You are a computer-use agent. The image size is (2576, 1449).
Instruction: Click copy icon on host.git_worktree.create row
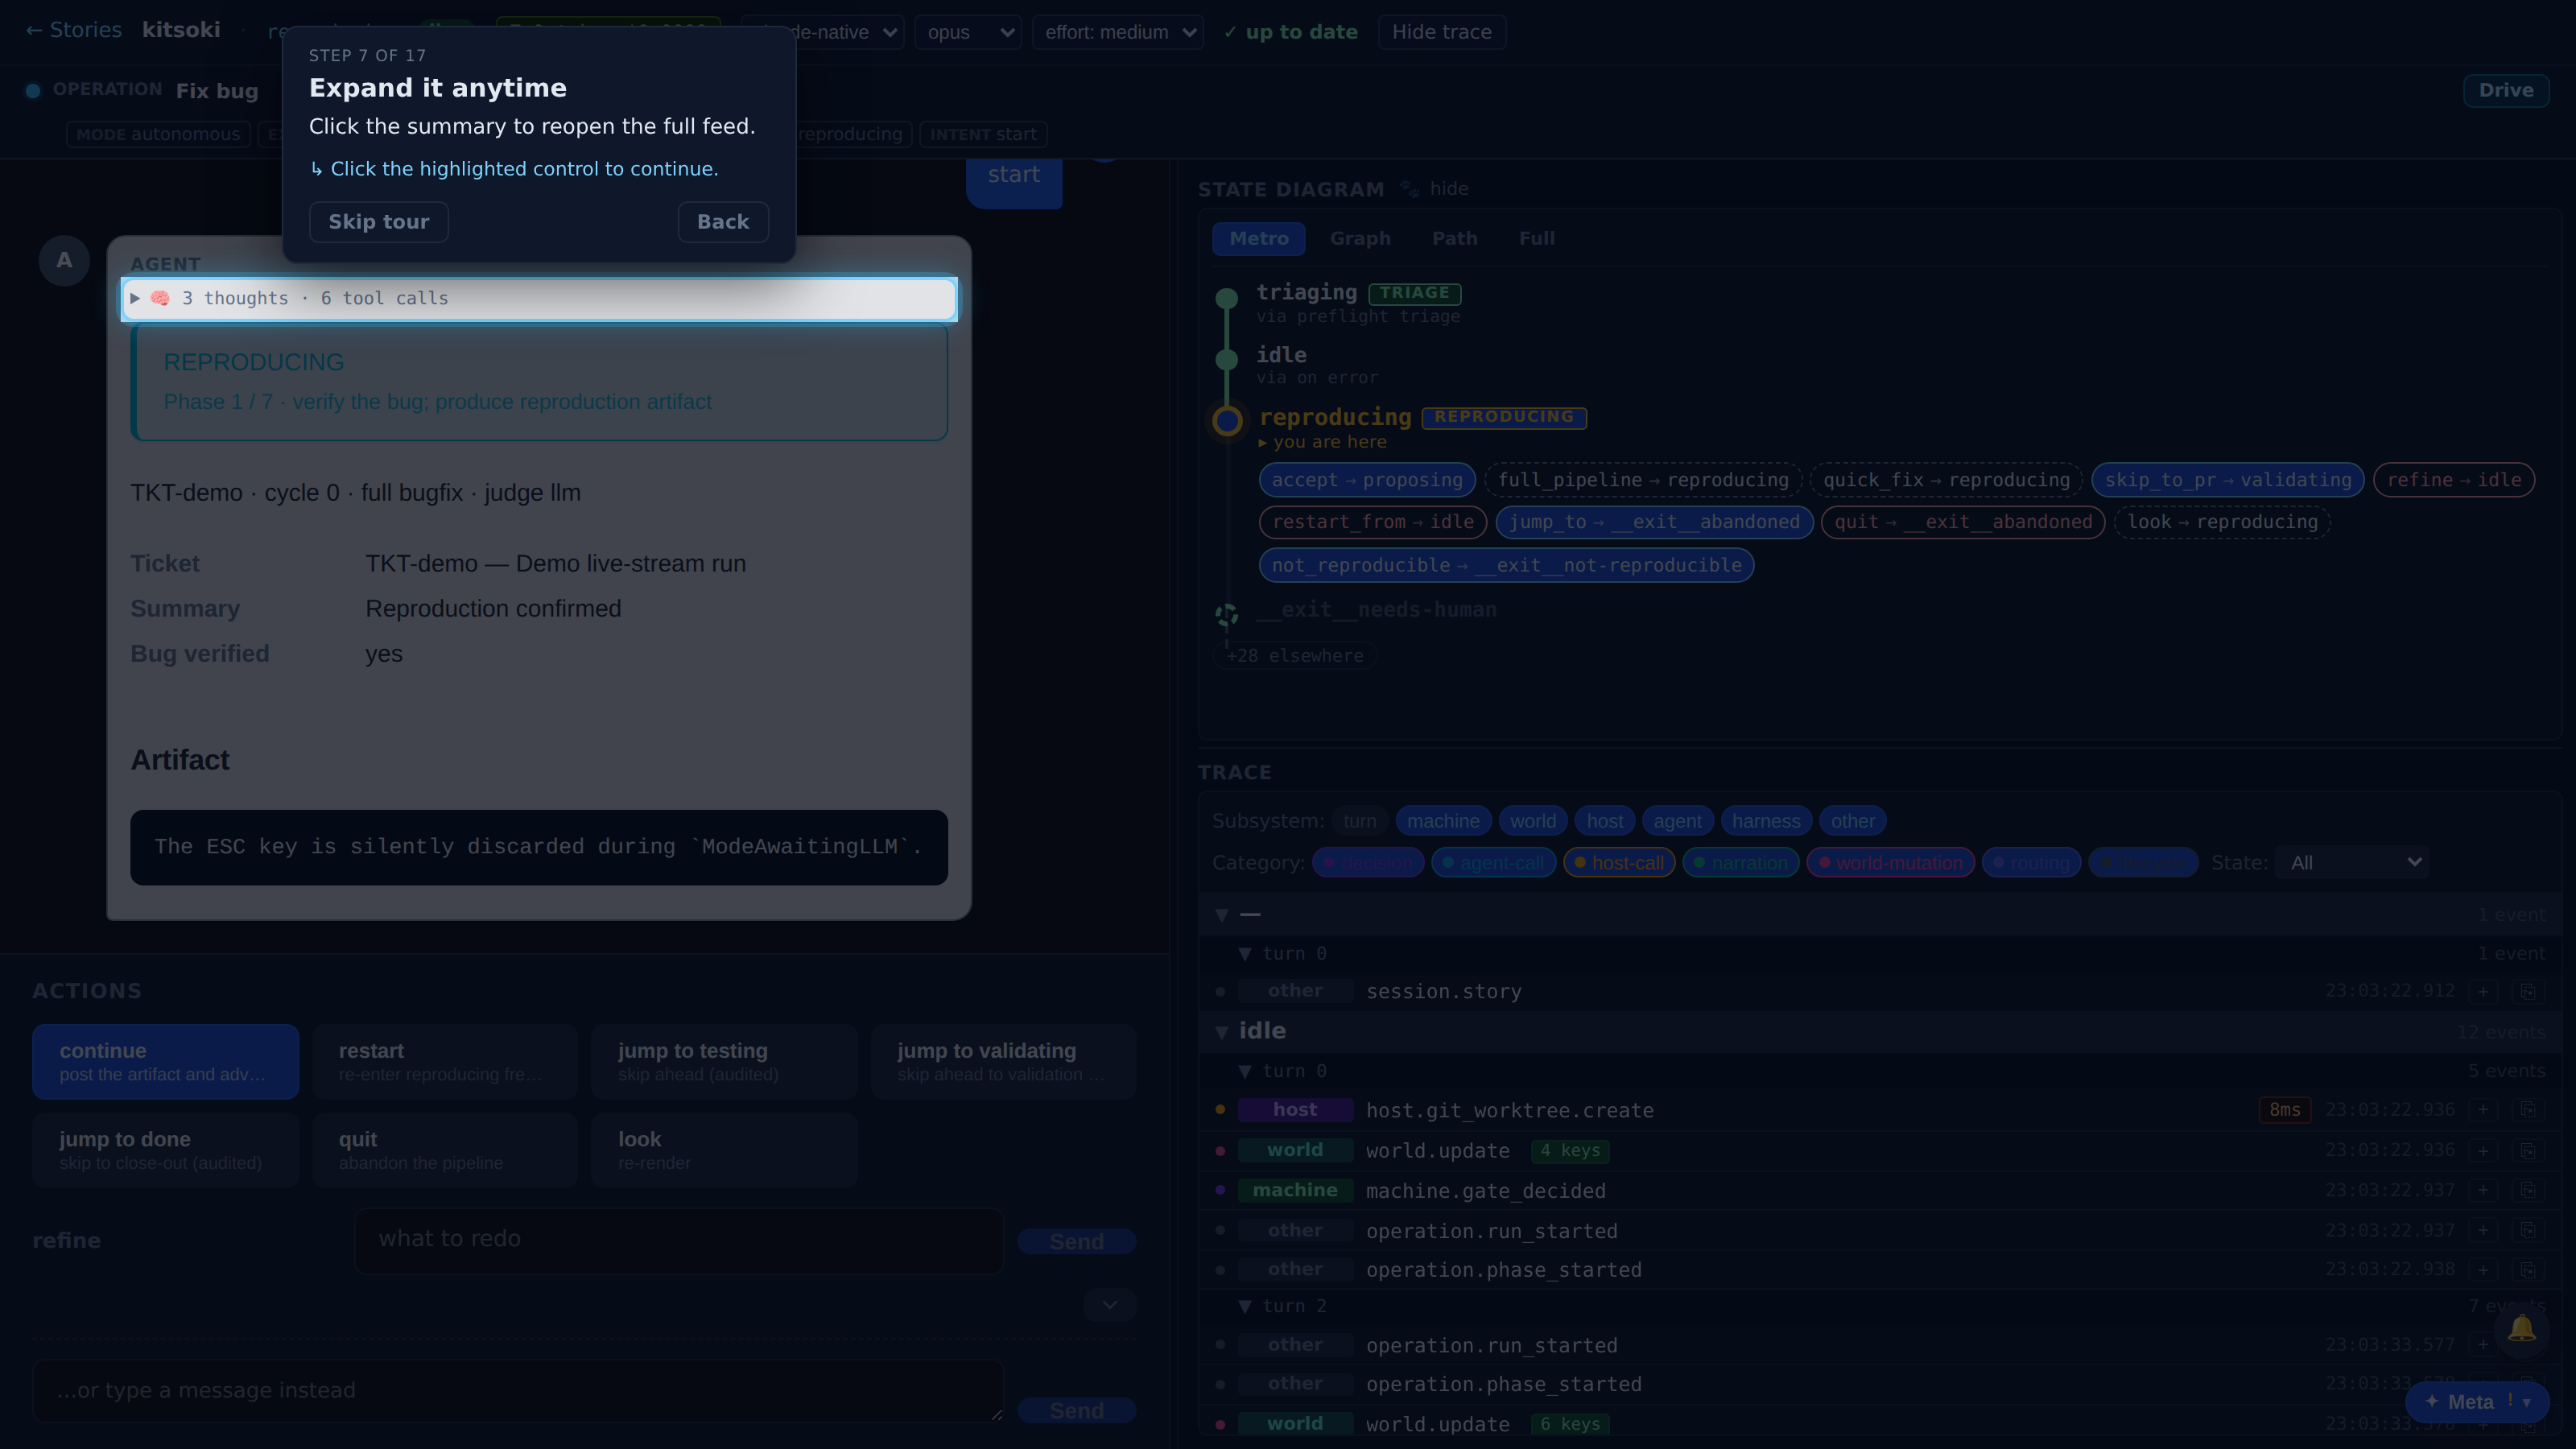pos(2527,1110)
